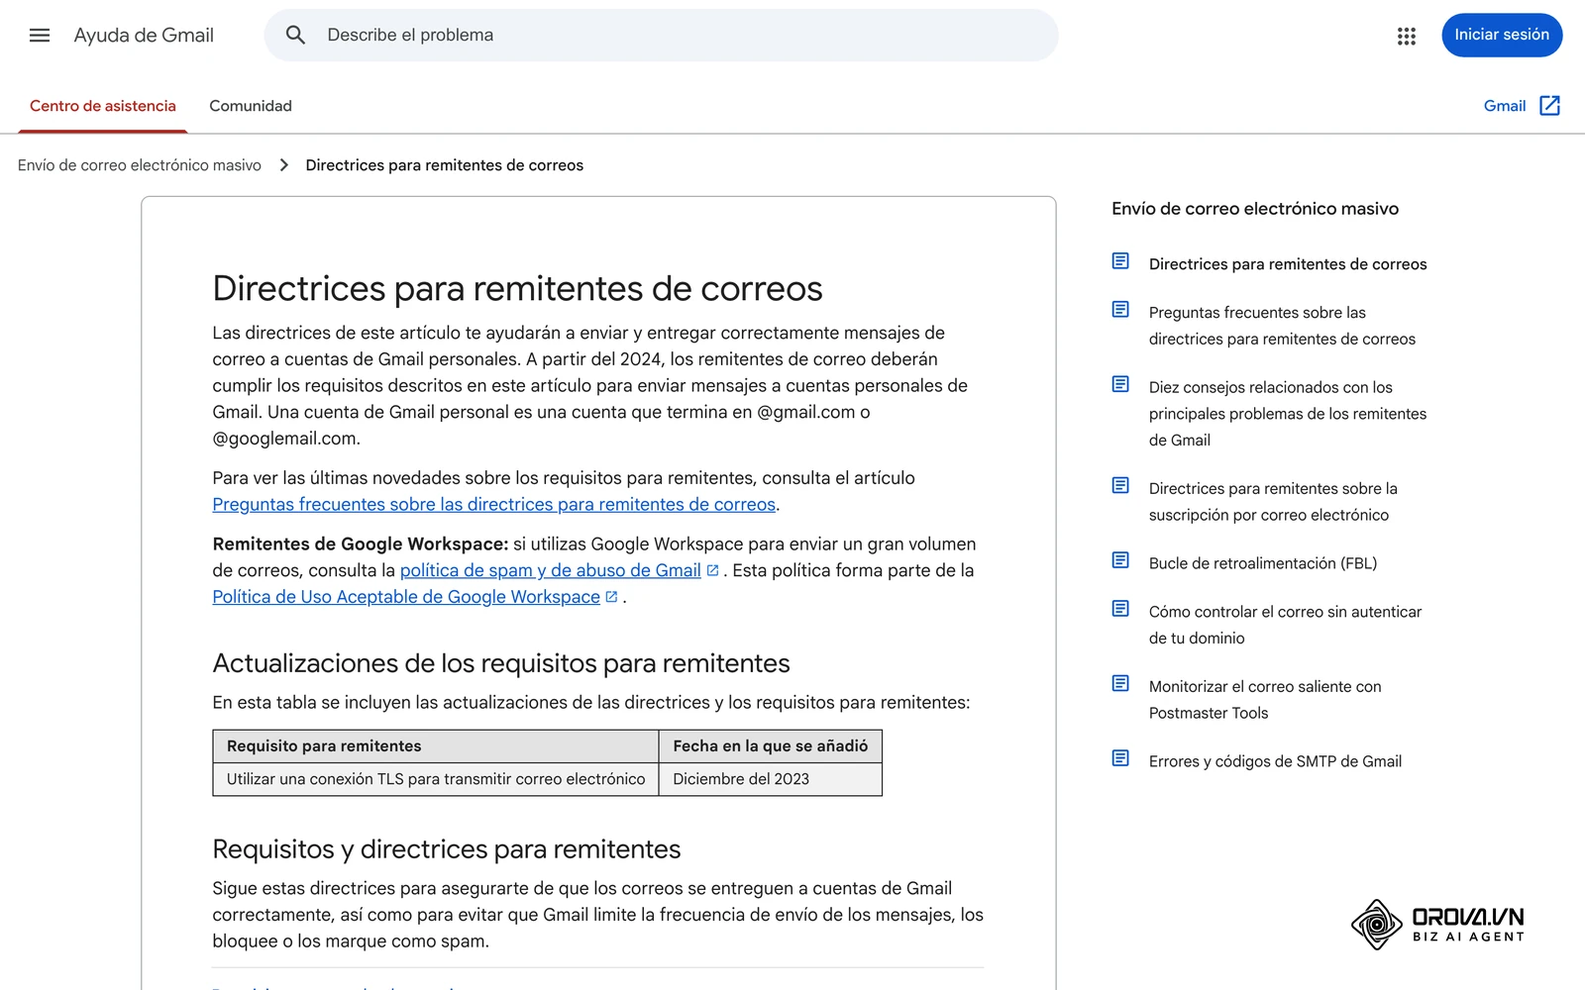Click the breadcrumb chevron separator
The image size is (1585, 990).
coord(284,165)
